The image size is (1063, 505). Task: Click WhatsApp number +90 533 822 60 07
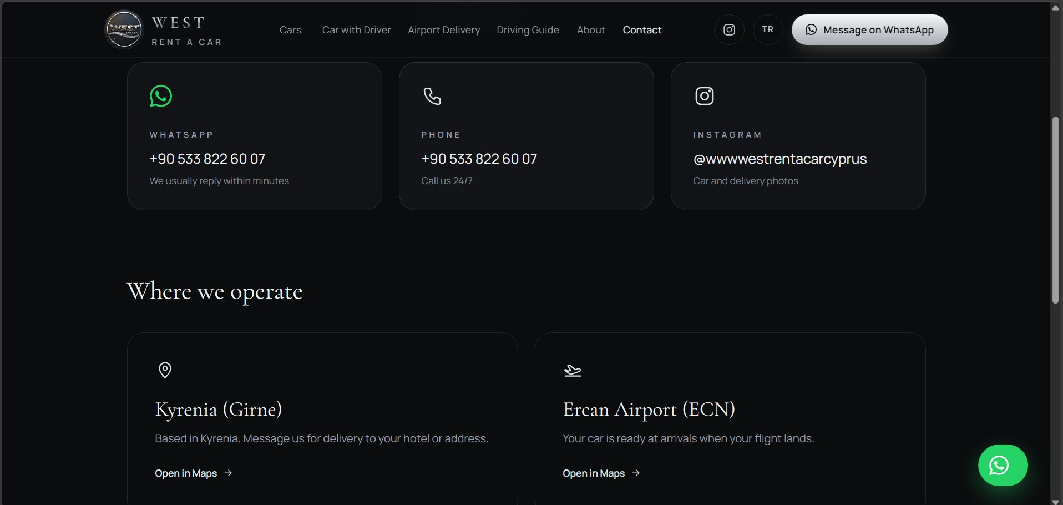click(207, 159)
